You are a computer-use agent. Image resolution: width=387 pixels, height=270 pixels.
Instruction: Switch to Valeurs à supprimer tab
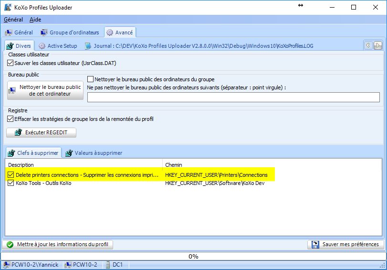[94, 153]
